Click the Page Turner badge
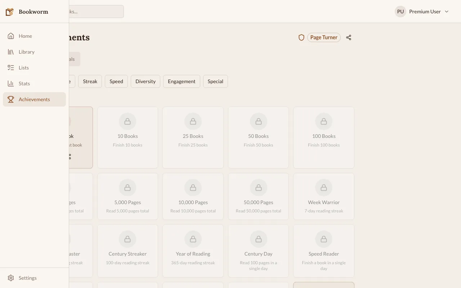 coord(324,37)
